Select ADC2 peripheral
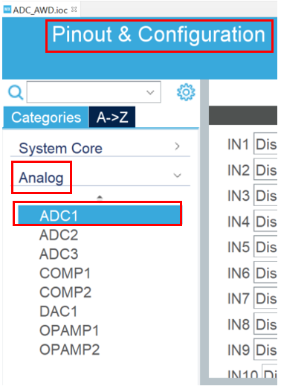Image resolution: width=281 pixels, height=389 pixels. [x=59, y=235]
